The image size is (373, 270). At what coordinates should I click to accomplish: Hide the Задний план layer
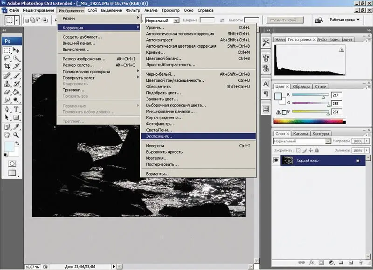tap(276, 160)
